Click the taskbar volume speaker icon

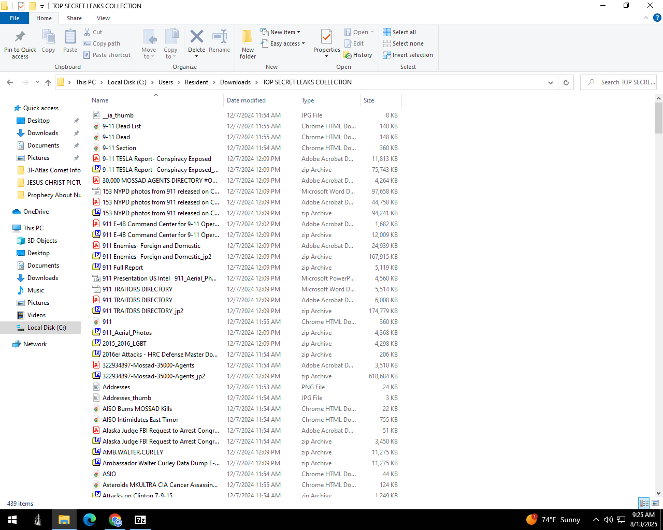[x=608, y=520]
